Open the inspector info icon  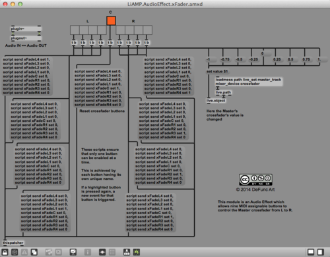pos(88,252)
